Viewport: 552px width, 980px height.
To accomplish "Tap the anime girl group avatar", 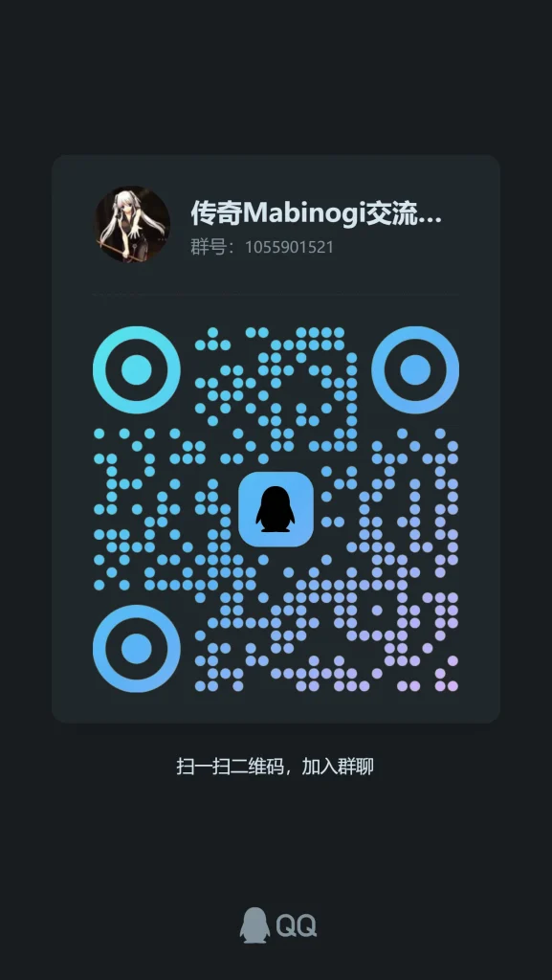I will click(x=132, y=224).
